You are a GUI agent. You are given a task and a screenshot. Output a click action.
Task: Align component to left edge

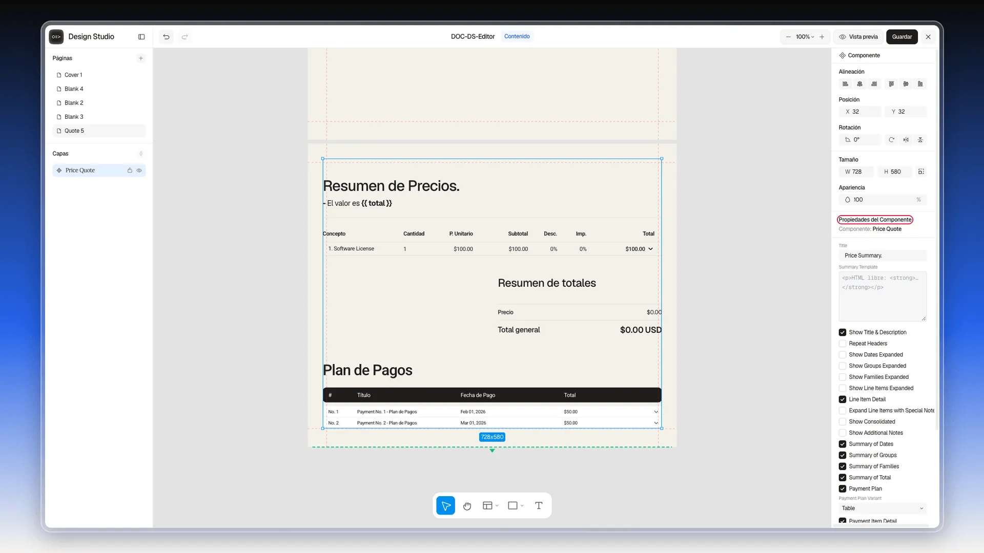click(x=846, y=84)
